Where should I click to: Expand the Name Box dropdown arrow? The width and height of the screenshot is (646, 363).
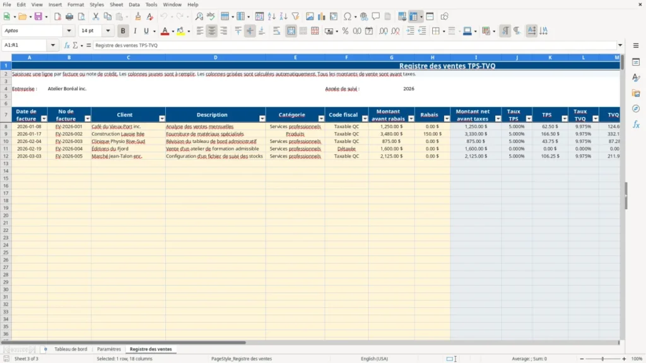pos(53,45)
